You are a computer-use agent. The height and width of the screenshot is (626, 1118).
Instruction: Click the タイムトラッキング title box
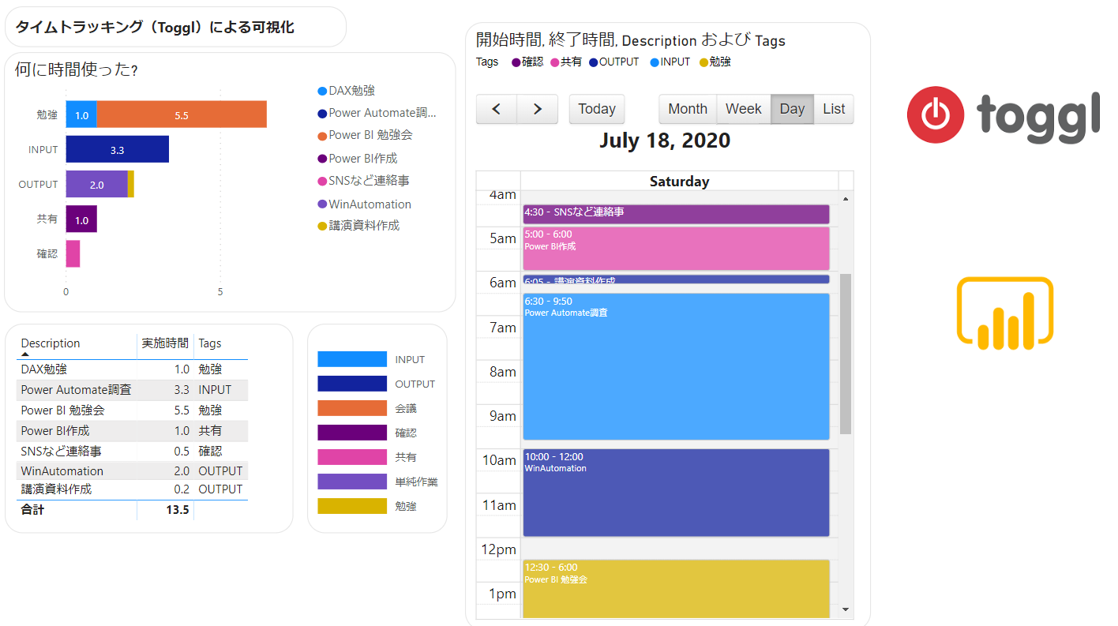pyautogui.click(x=175, y=27)
